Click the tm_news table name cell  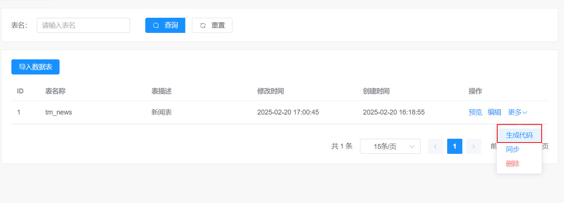click(58, 112)
